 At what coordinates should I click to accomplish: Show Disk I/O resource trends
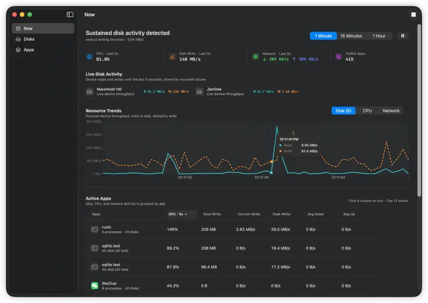point(343,111)
